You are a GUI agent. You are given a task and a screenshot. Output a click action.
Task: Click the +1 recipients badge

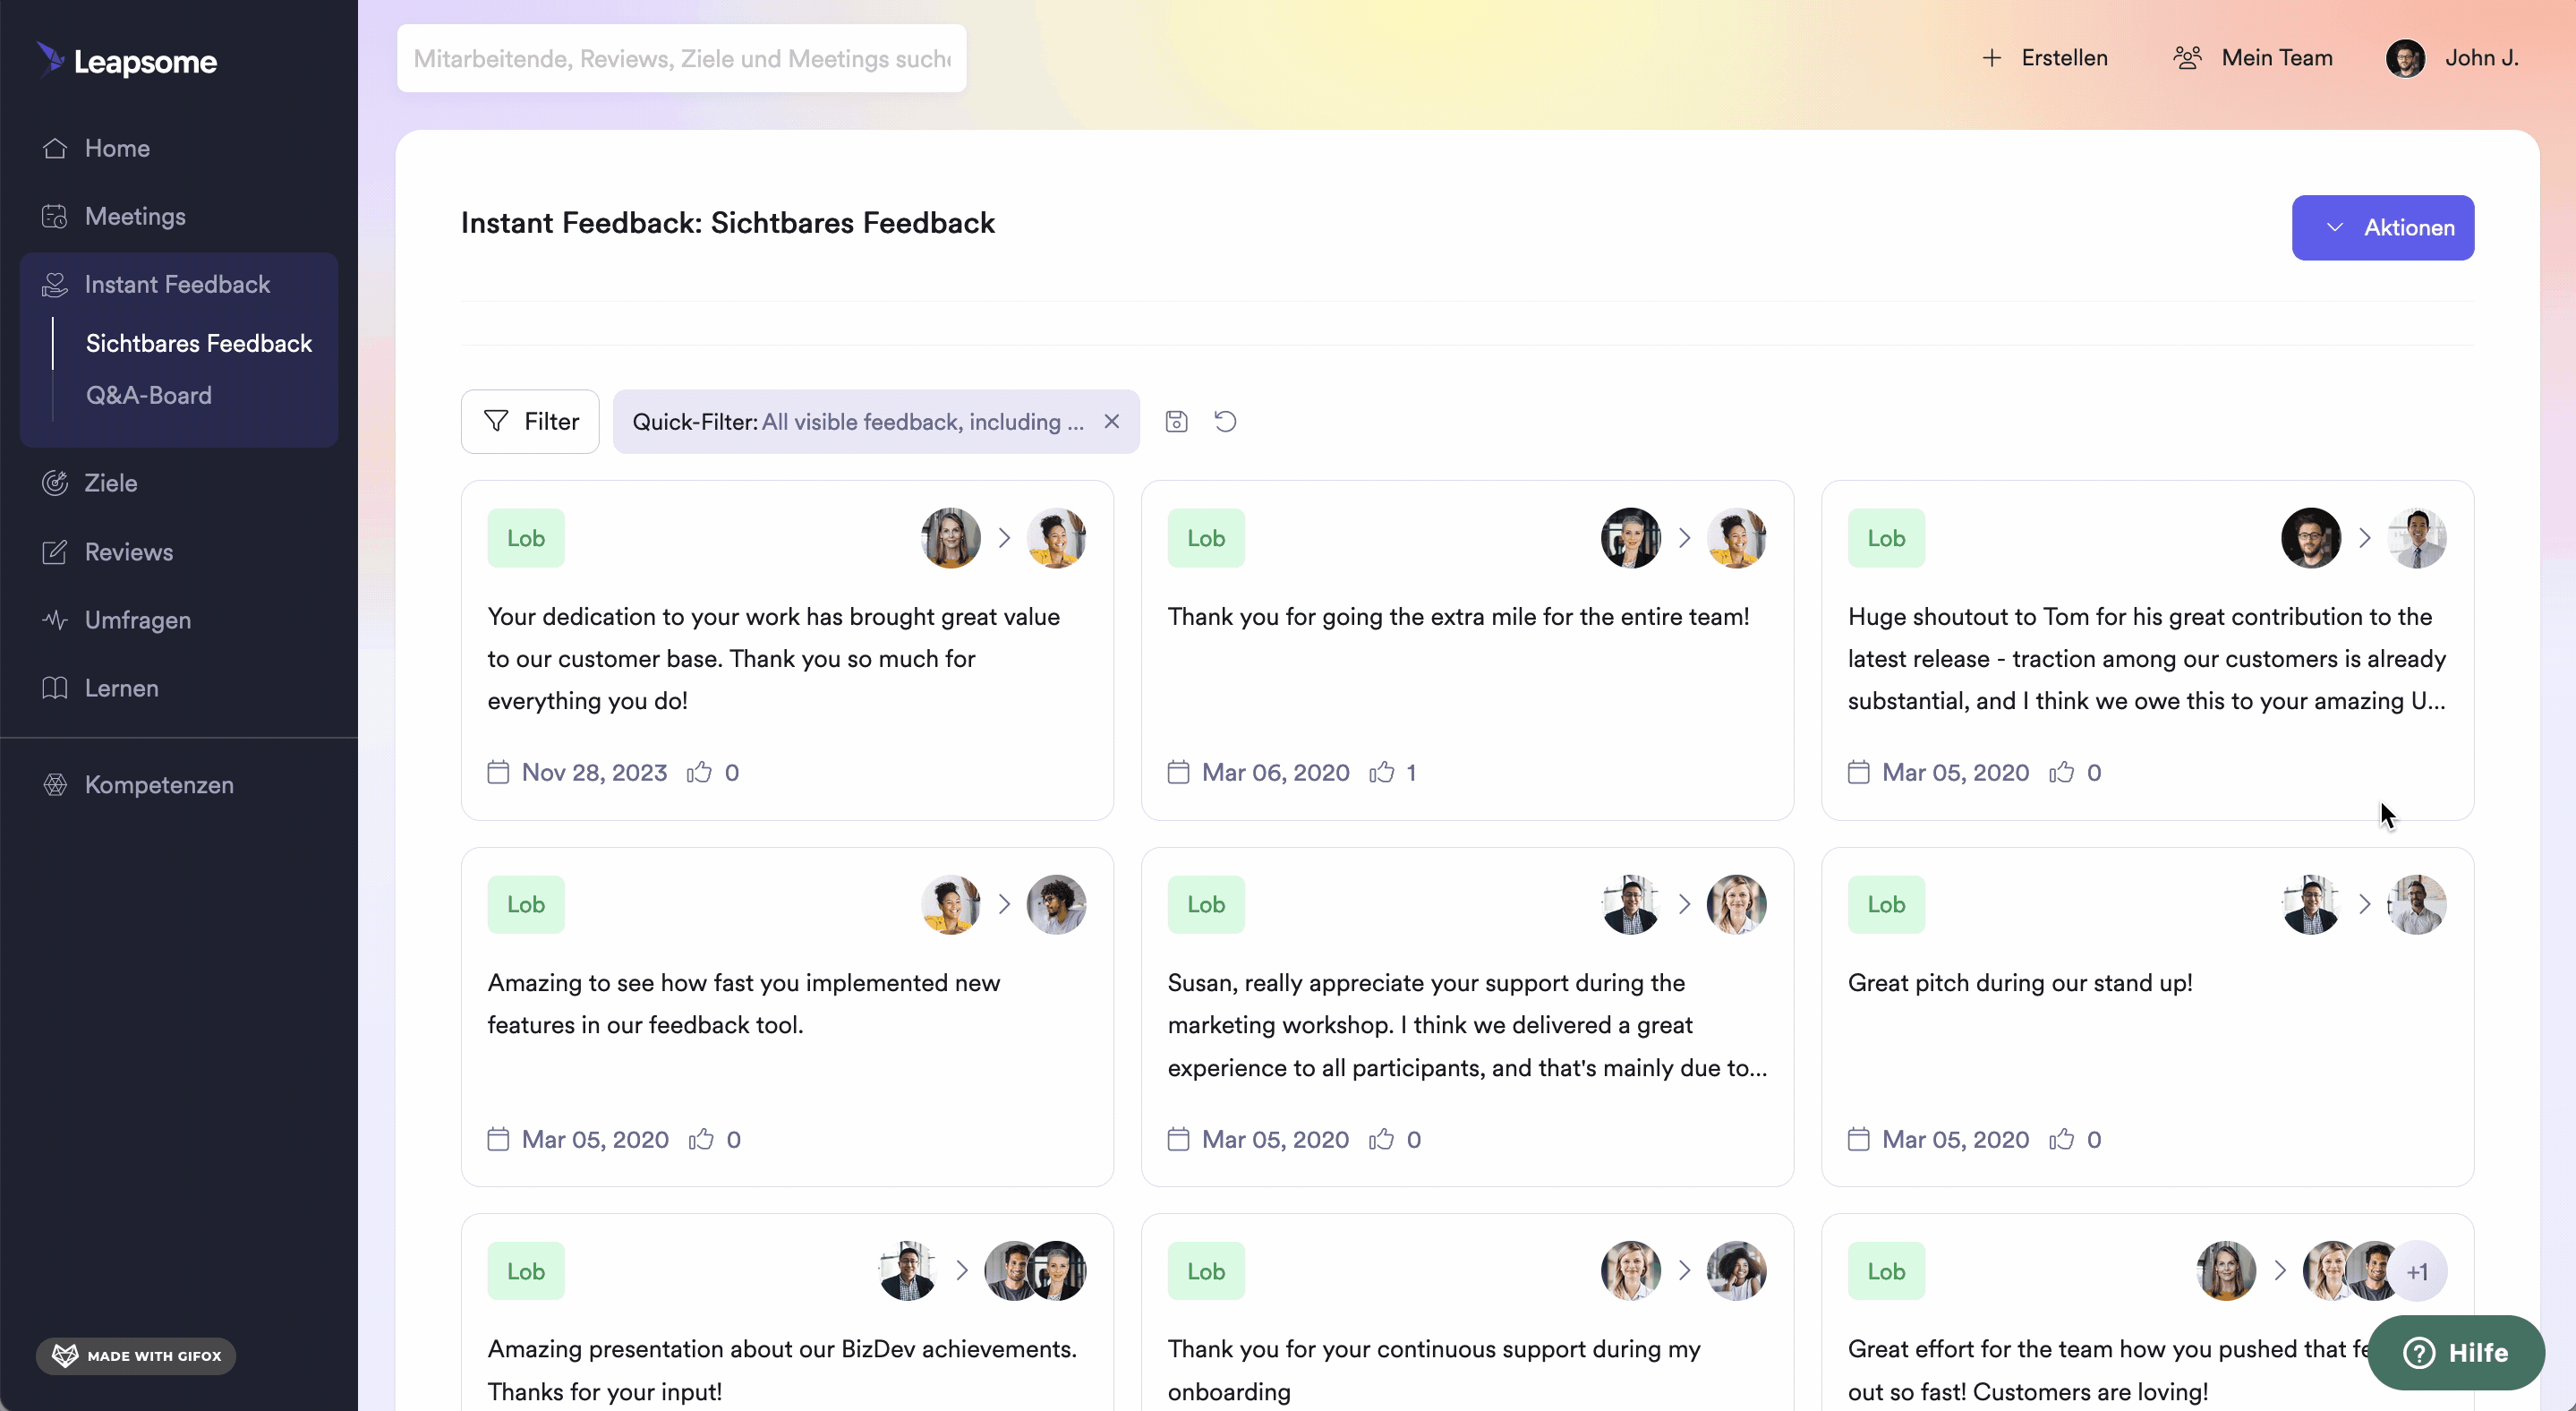pyautogui.click(x=2417, y=1271)
